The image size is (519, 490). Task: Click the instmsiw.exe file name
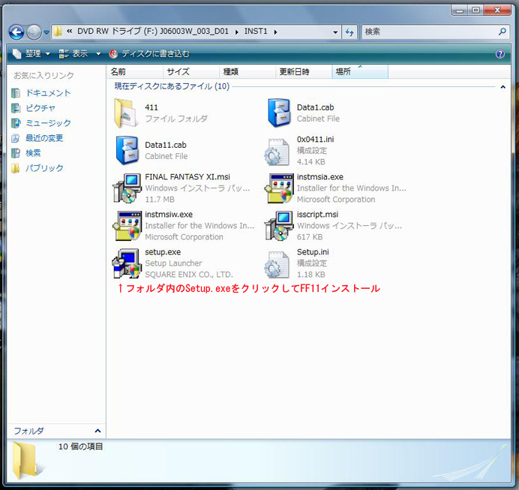click(169, 215)
